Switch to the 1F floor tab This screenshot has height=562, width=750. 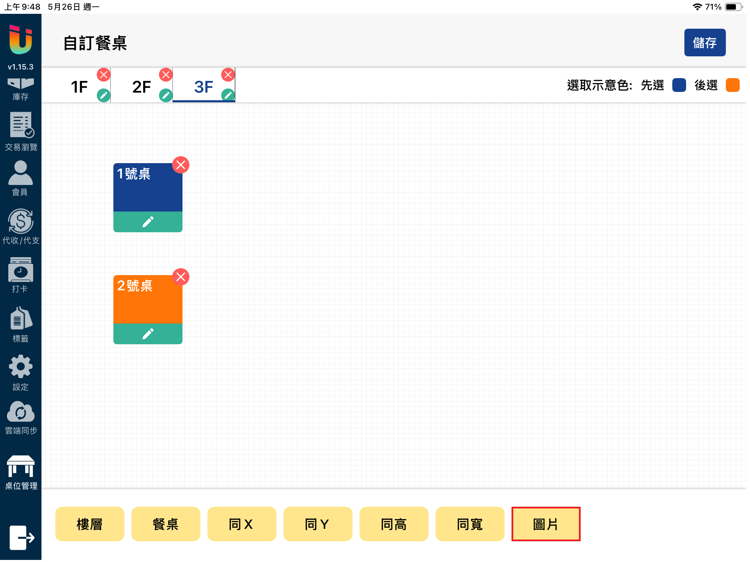(x=79, y=86)
